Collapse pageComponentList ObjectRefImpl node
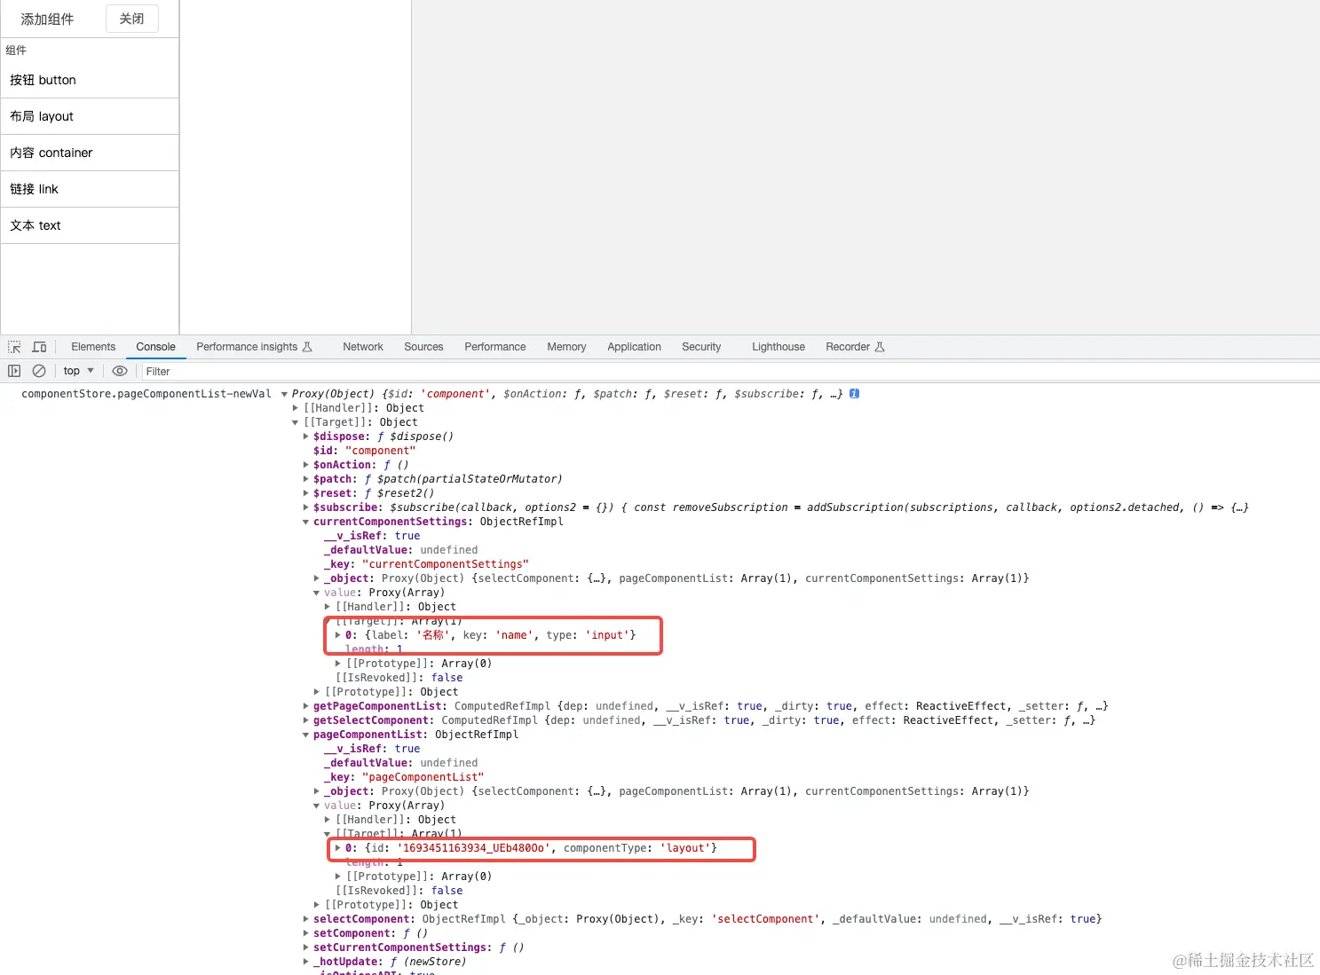The width and height of the screenshot is (1320, 975). [x=306, y=735]
